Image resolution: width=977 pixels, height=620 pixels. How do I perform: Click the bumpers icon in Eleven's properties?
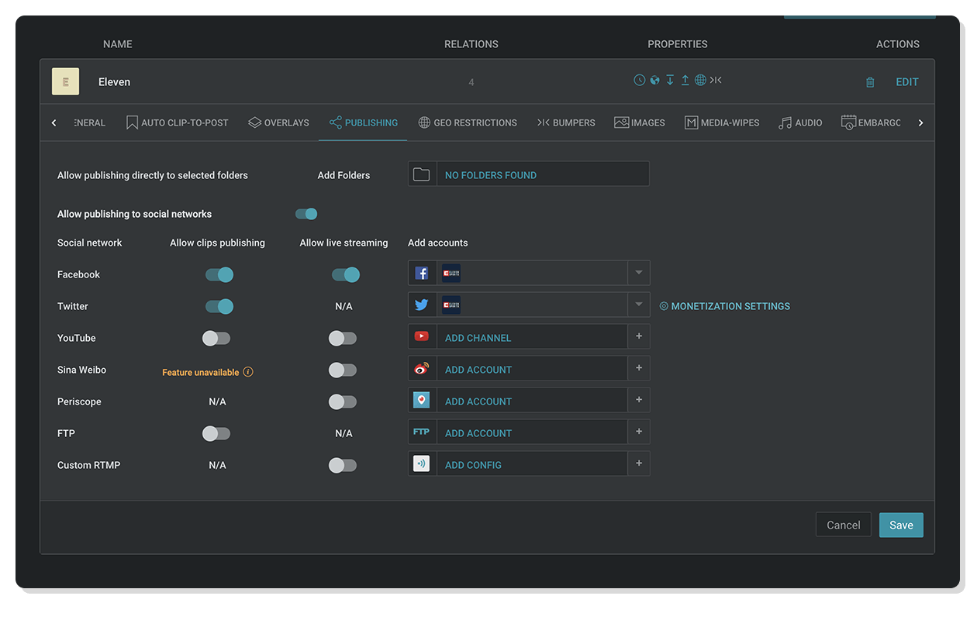(x=716, y=80)
